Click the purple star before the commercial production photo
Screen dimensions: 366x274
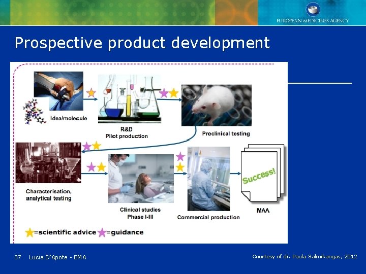tap(180, 157)
